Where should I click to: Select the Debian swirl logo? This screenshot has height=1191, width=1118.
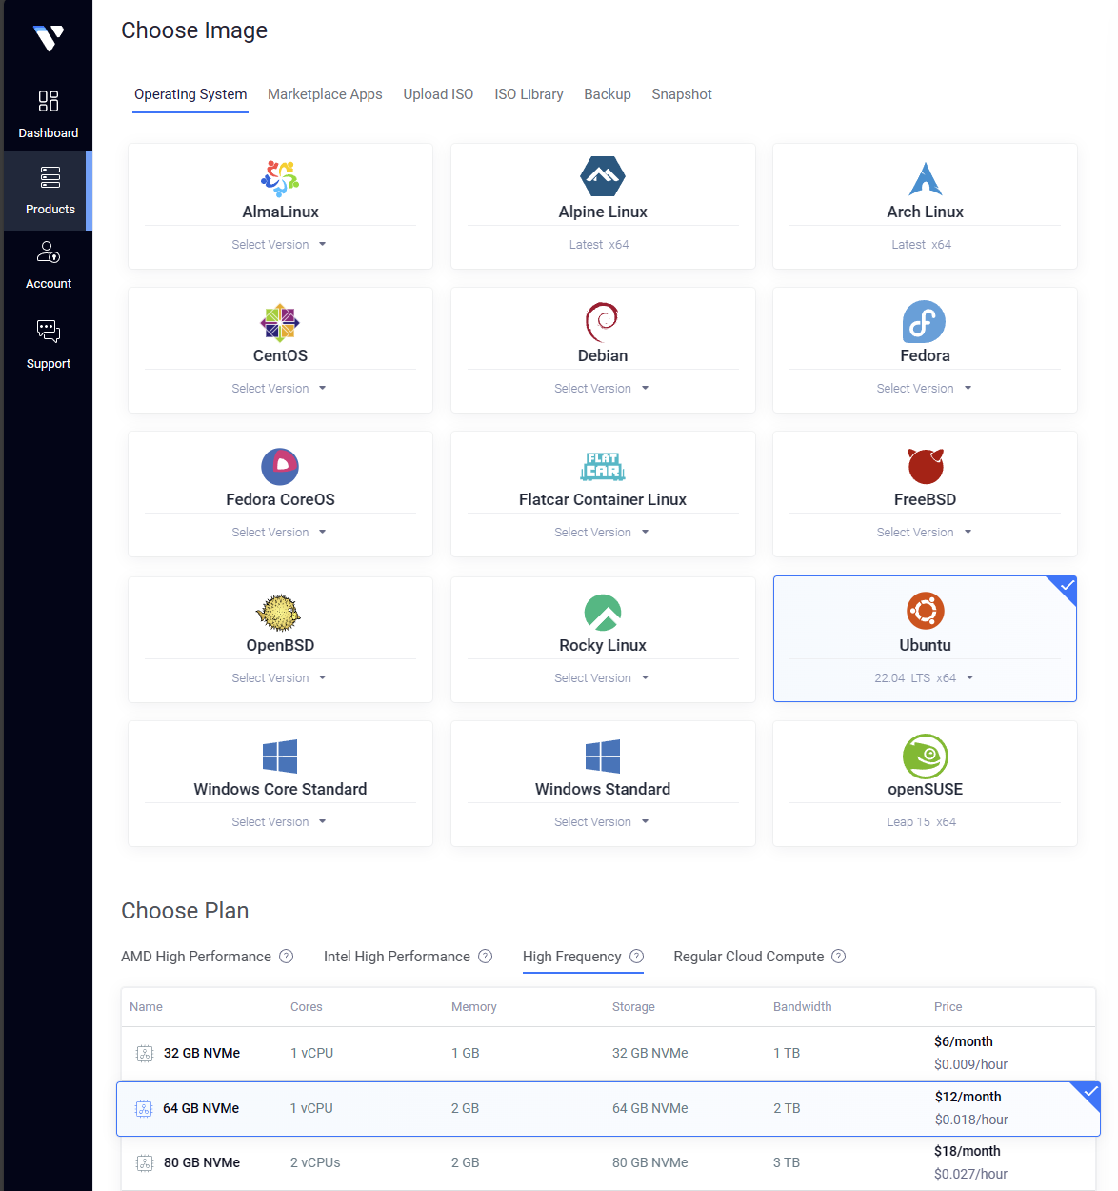point(602,322)
